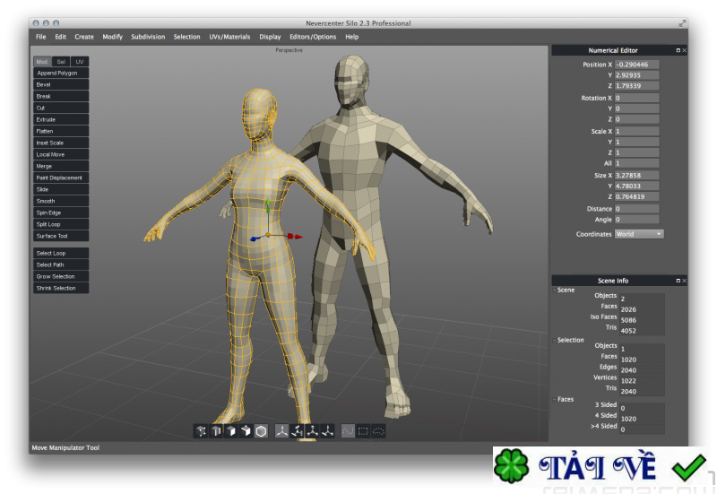Click the second cube selection-mode icon
This screenshot has width=717, height=494.
click(216, 430)
